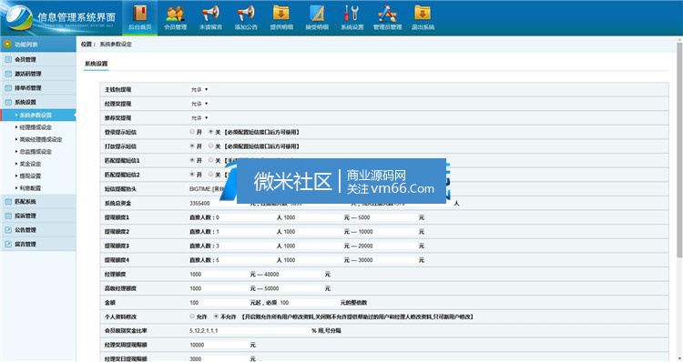The image size is (683, 362).
Task: Click 经理奖周提现限额 field showing 10000
Action: [219, 345]
